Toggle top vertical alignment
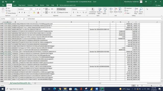This screenshot has height=91, width=163. click(44, 9)
